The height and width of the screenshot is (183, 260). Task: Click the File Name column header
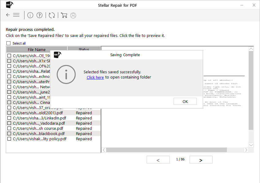pos(37,49)
